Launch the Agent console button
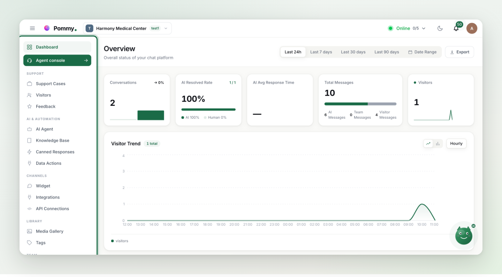 [57, 61]
